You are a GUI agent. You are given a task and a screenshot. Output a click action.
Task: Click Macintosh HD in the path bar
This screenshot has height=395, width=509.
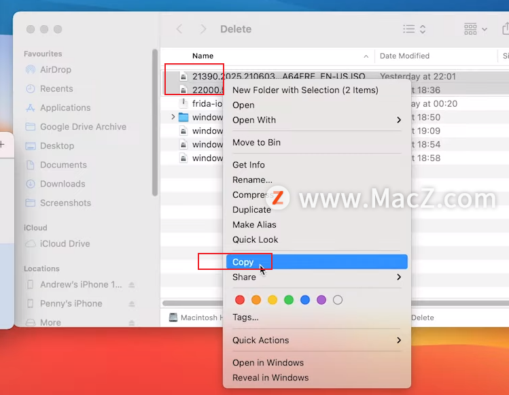196,317
